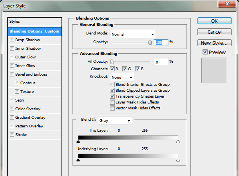The image size is (239, 176).
Task: Click This Layer white point slider
Action: tap(178, 142)
